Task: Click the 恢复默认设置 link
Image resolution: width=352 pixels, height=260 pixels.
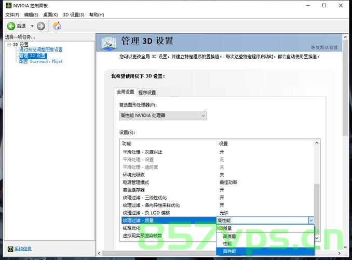Action: click(324, 47)
